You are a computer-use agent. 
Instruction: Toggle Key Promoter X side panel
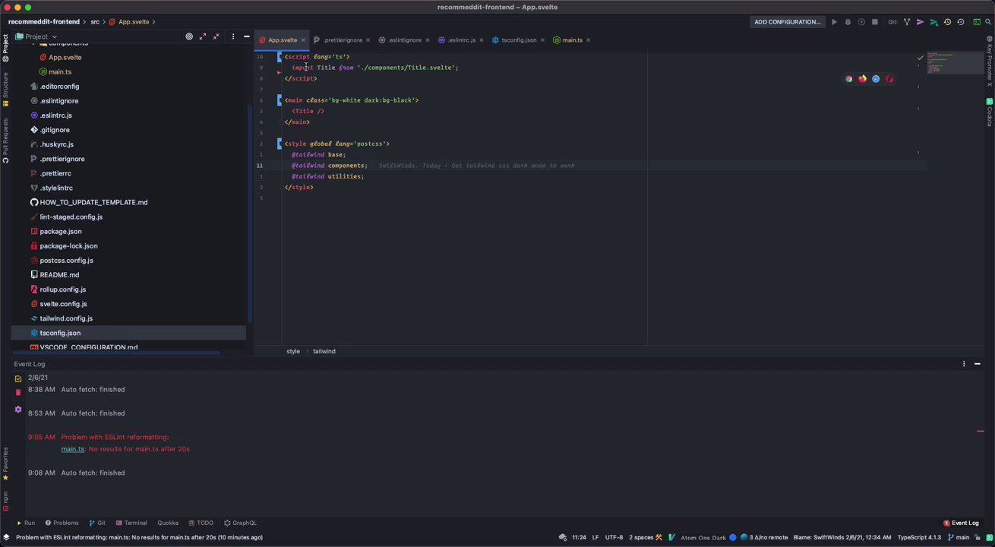pyautogui.click(x=990, y=62)
